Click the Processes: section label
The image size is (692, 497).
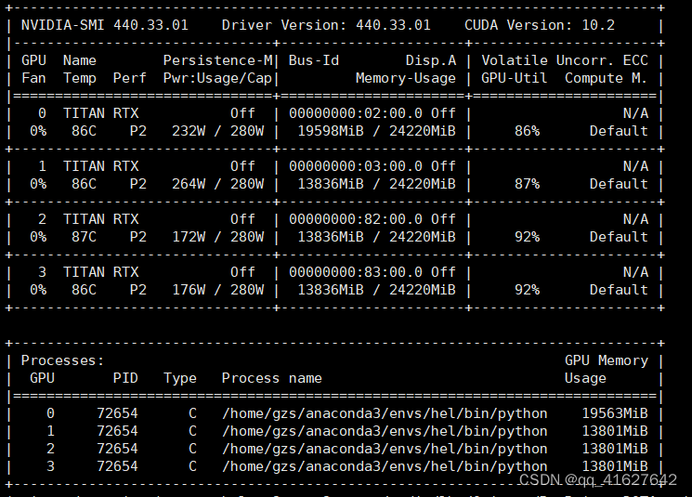(62, 360)
